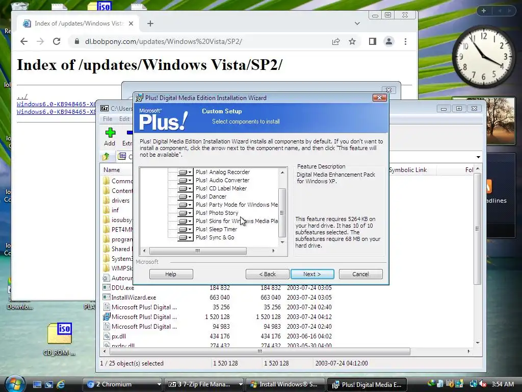Open the Chromium three-dot menu

[x=405, y=42]
